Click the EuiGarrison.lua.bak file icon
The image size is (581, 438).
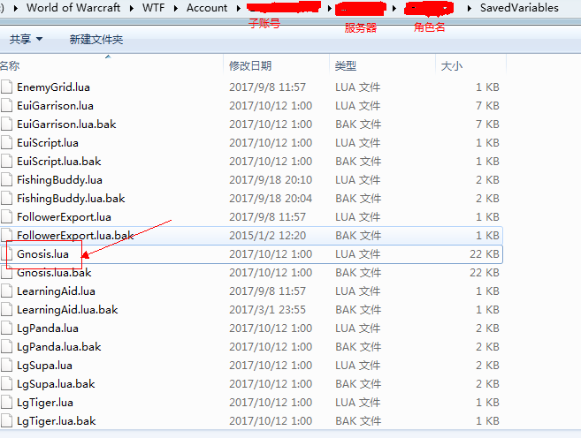coord(6,124)
